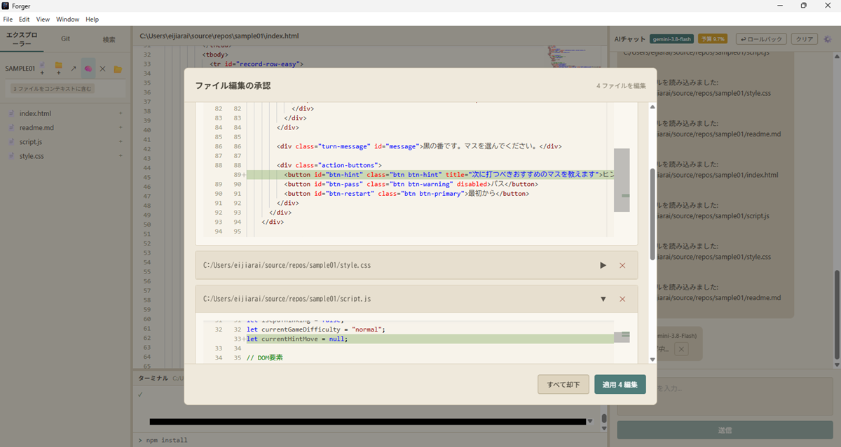Switch to the 検索 tab
841x447 pixels.
109,39
